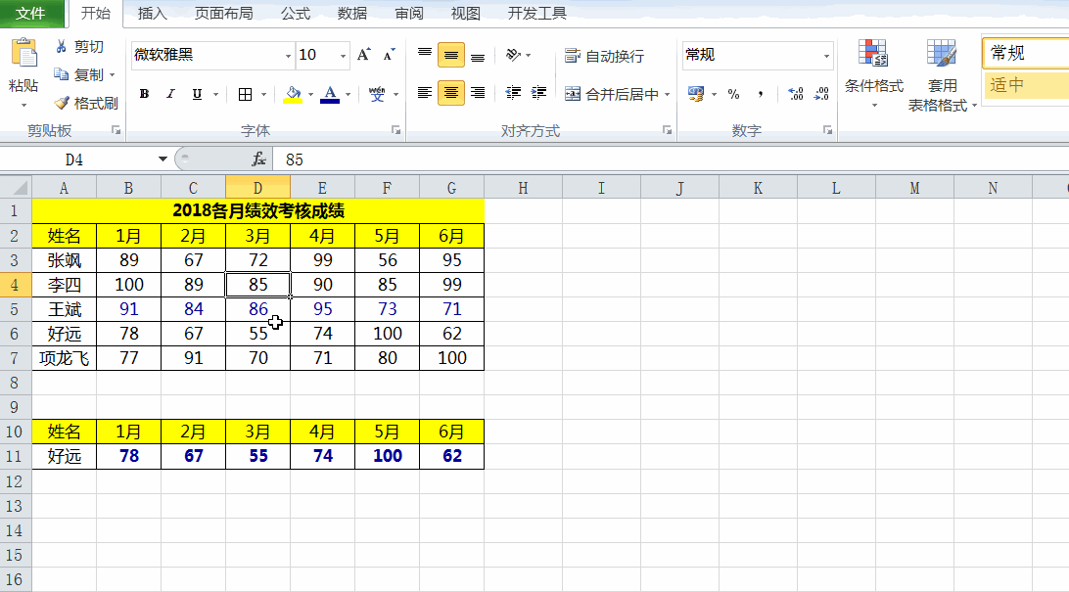This screenshot has width=1069, height=592.
Task: Click the Copy (复制) icon
Action: pos(62,74)
